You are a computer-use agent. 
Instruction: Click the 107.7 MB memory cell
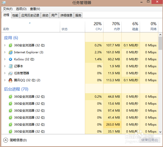[x=112, y=45]
